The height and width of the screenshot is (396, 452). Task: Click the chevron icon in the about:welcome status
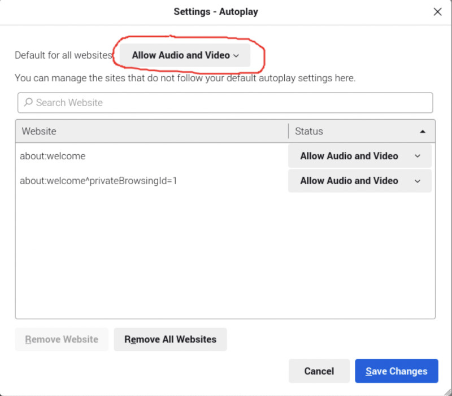418,156
